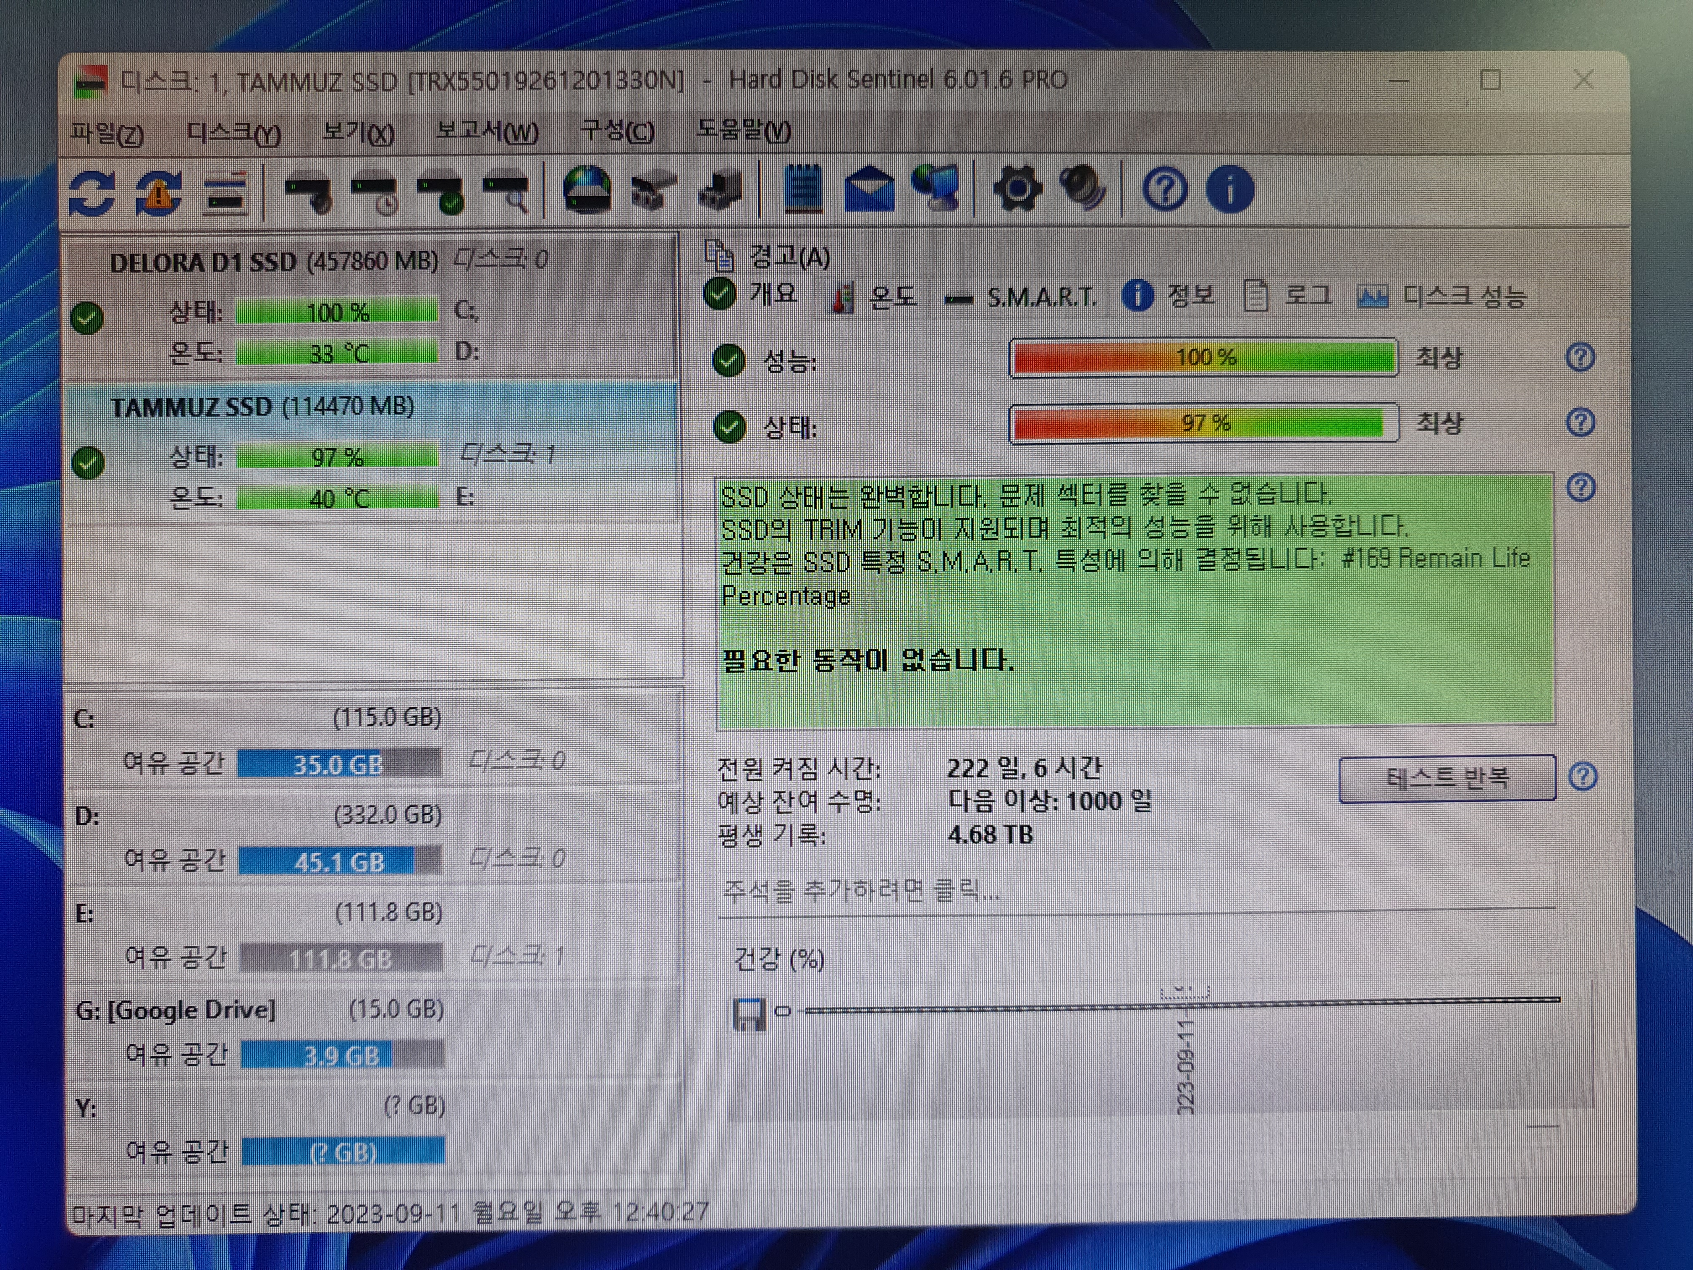
Task: Click the email envelope report icon
Action: 869,189
